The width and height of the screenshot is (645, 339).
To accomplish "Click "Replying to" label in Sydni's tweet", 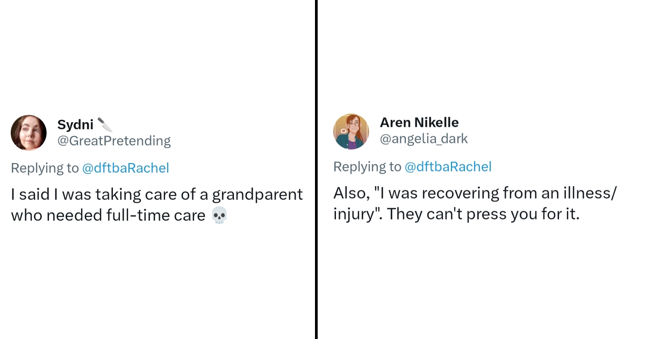I will click(45, 168).
